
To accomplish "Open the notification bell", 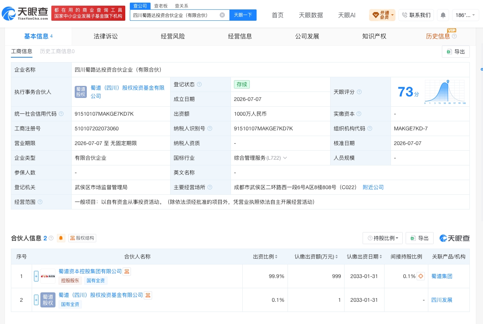I will (443, 15).
